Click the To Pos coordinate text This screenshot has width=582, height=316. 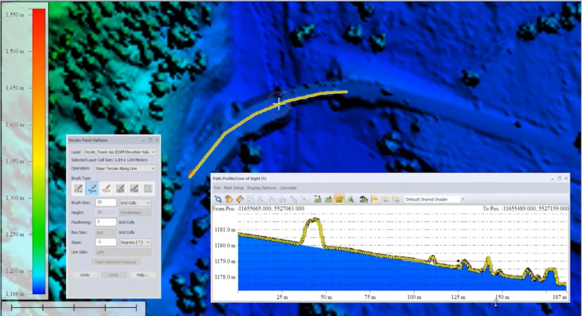[x=525, y=208]
